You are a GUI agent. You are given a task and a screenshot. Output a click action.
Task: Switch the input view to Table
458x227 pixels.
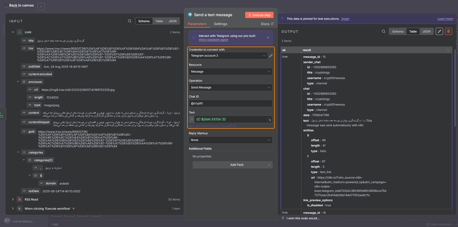coord(159,21)
